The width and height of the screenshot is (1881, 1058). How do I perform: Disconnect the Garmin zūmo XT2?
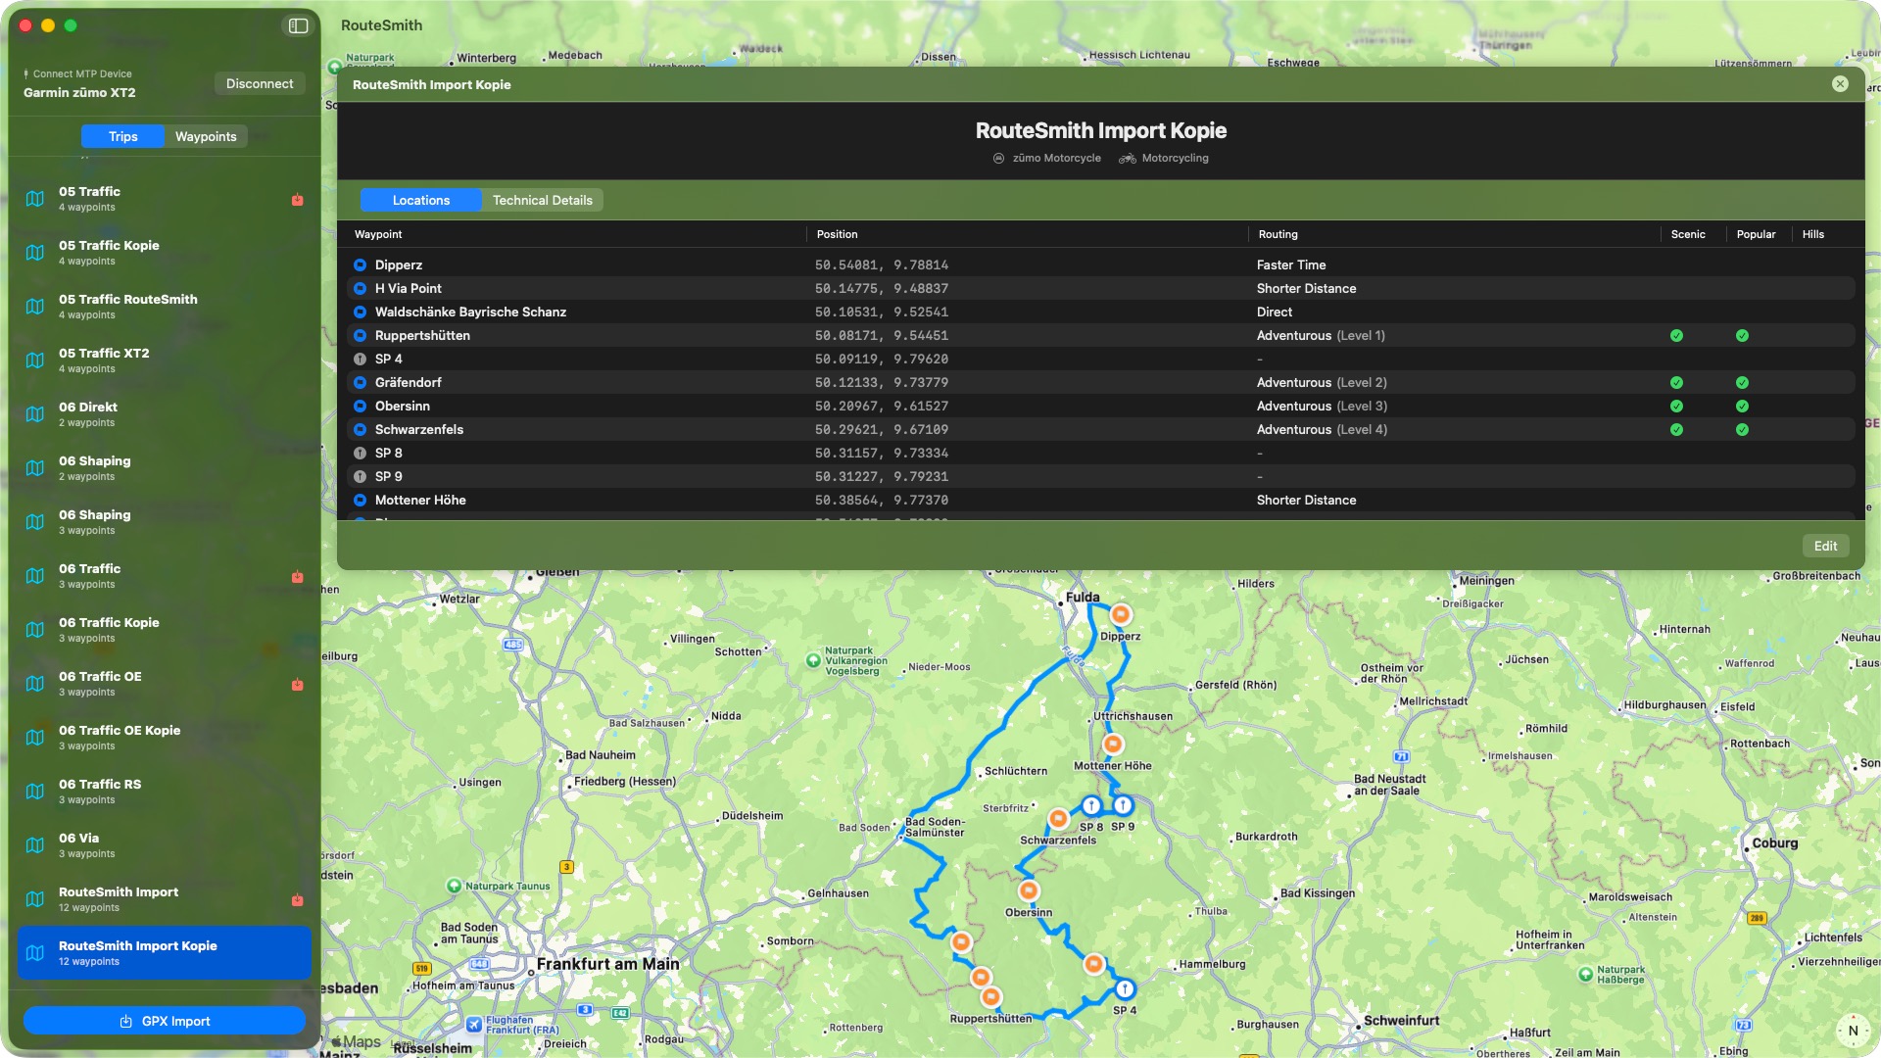click(x=260, y=83)
